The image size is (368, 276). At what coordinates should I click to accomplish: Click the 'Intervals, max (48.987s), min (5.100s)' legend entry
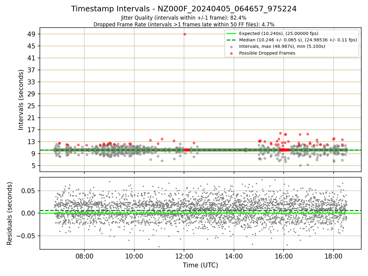click(282, 46)
